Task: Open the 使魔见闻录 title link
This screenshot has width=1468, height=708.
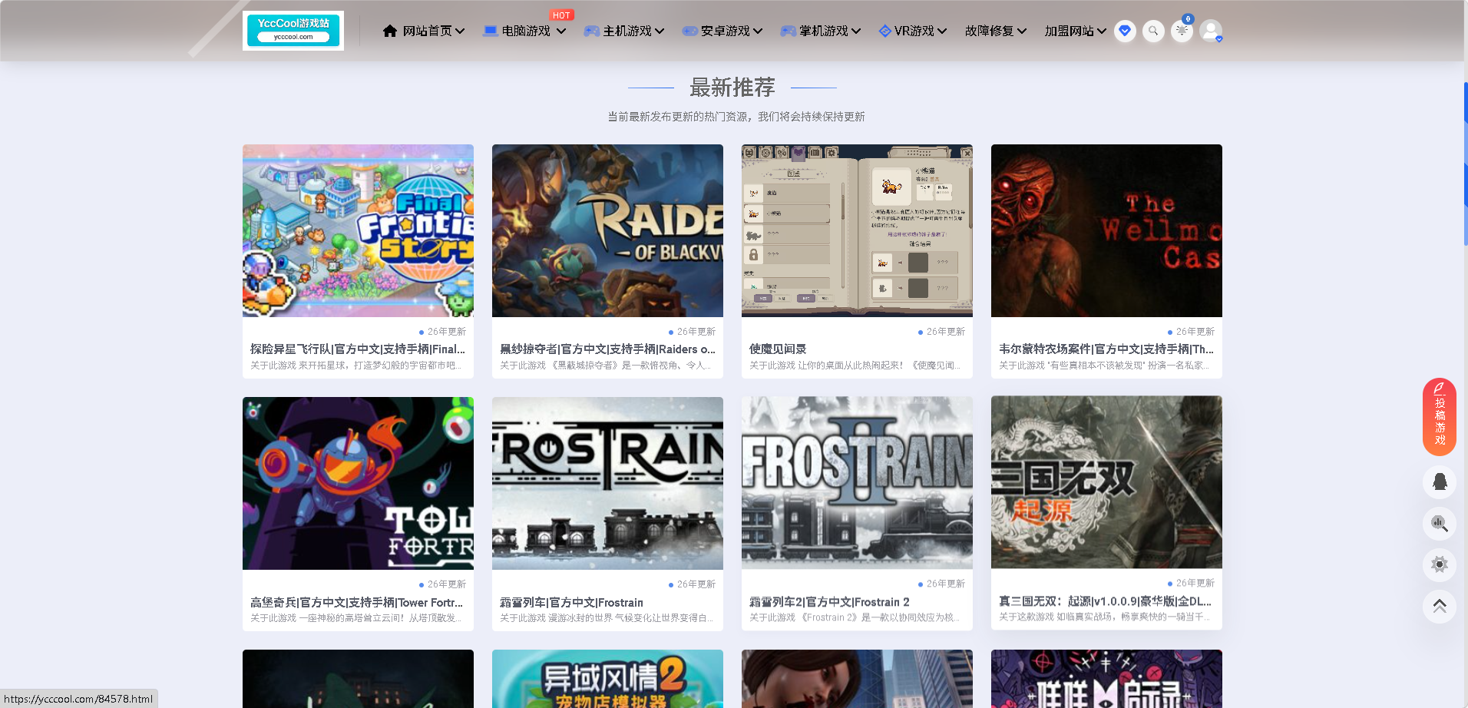Action: [778, 349]
